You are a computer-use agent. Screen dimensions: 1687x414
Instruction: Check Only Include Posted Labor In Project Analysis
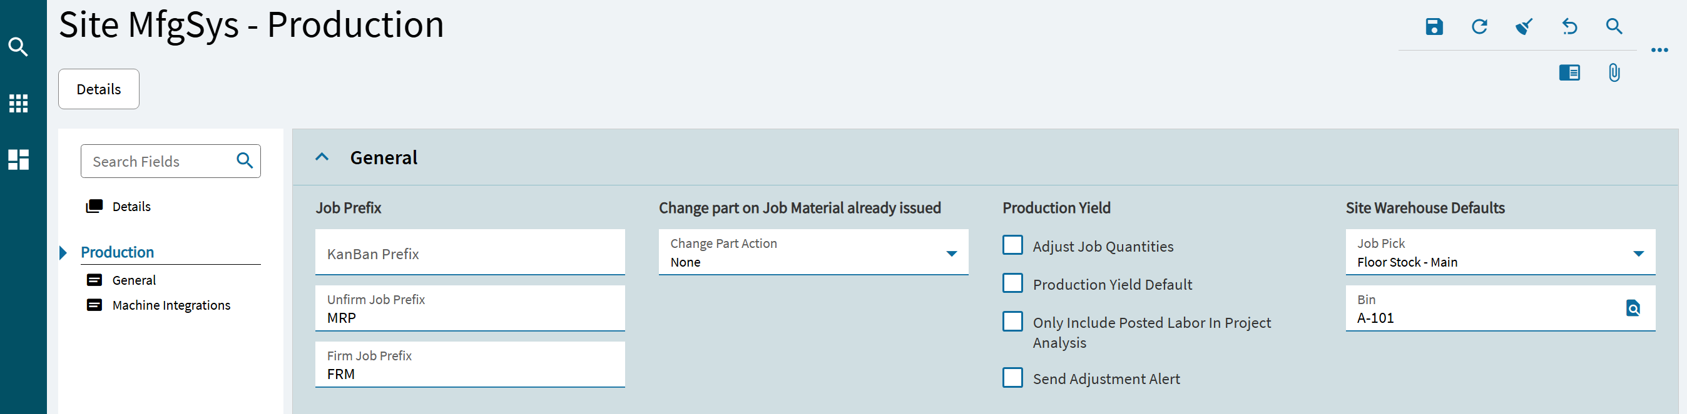pyautogui.click(x=1012, y=321)
